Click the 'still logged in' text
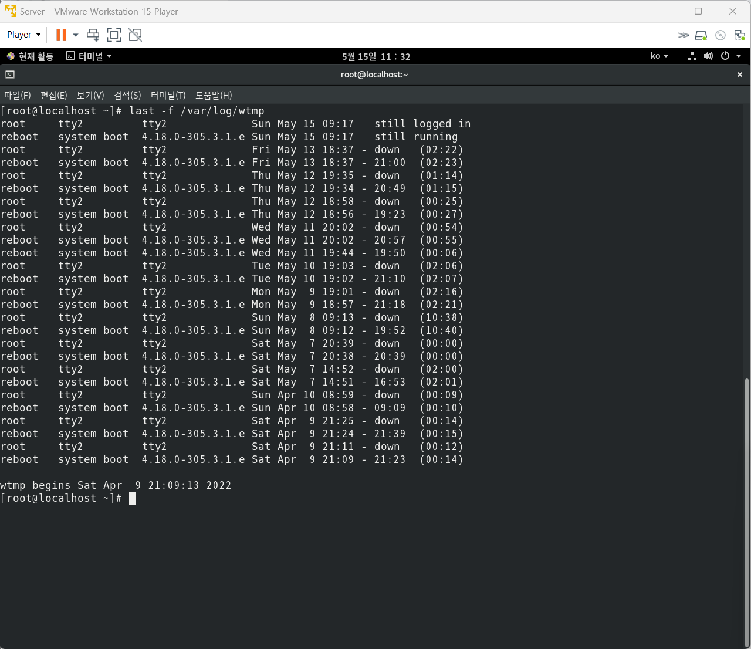This screenshot has width=751, height=649. click(x=422, y=124)
